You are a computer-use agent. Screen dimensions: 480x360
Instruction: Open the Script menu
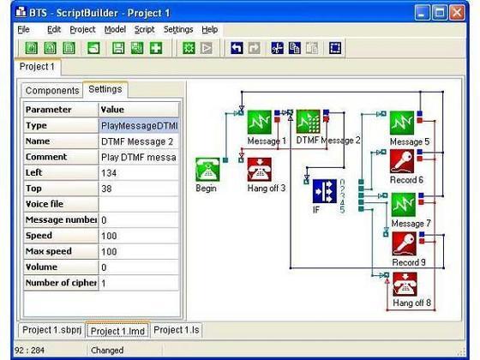tap(144, 29)
